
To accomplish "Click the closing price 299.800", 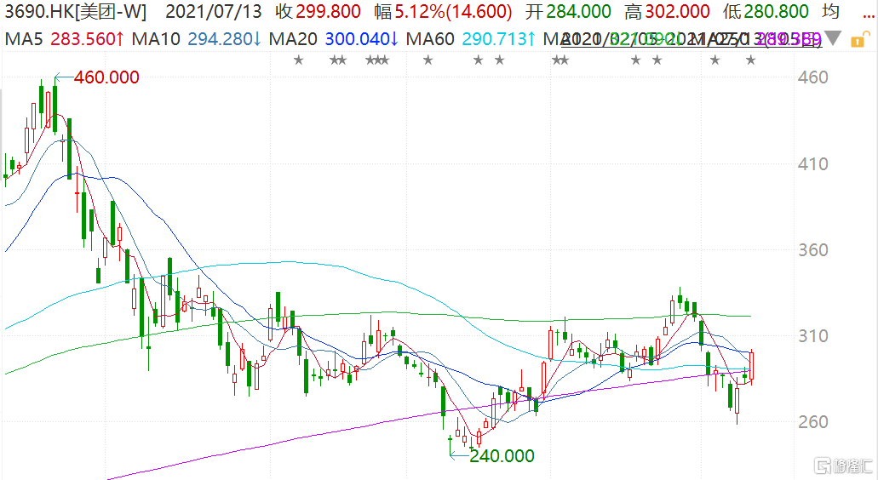I will (x=328, y=11).
